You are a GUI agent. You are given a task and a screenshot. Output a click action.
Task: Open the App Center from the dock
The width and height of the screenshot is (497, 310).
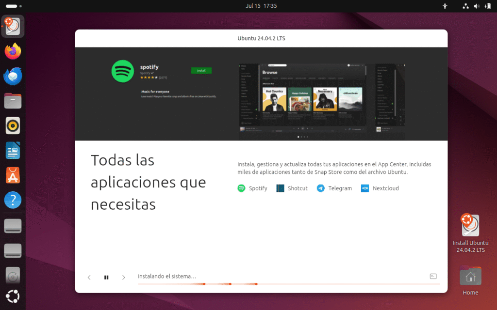(x=13, y=175)
